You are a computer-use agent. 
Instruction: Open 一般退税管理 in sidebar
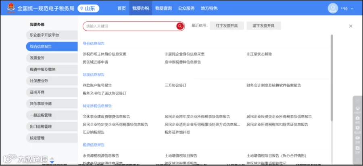tap(52, 115)
